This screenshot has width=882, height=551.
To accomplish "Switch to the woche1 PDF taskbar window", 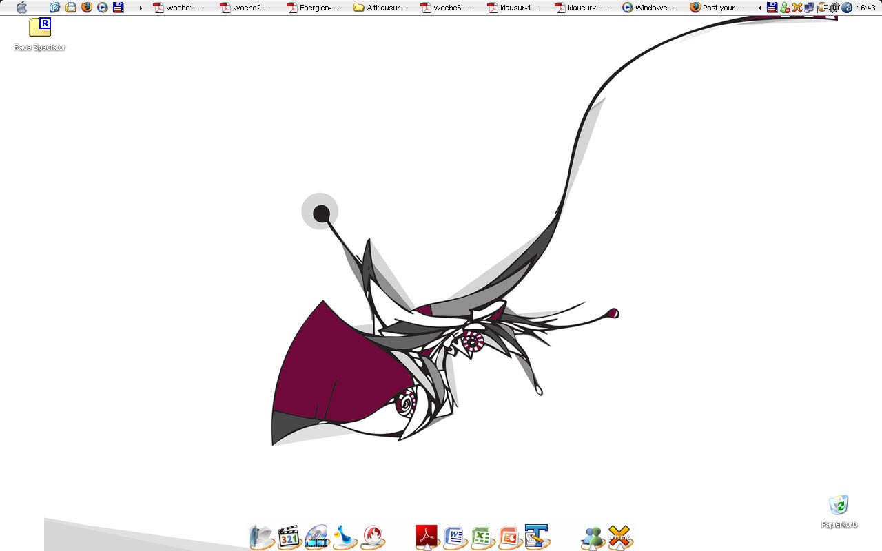I will (x=179, y=8).
